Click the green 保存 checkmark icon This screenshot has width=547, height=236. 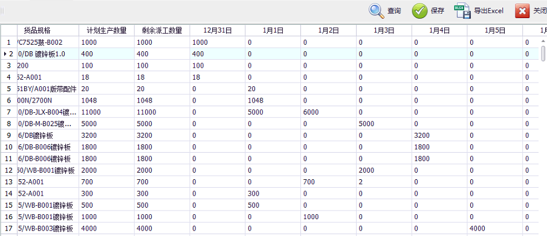419,11
